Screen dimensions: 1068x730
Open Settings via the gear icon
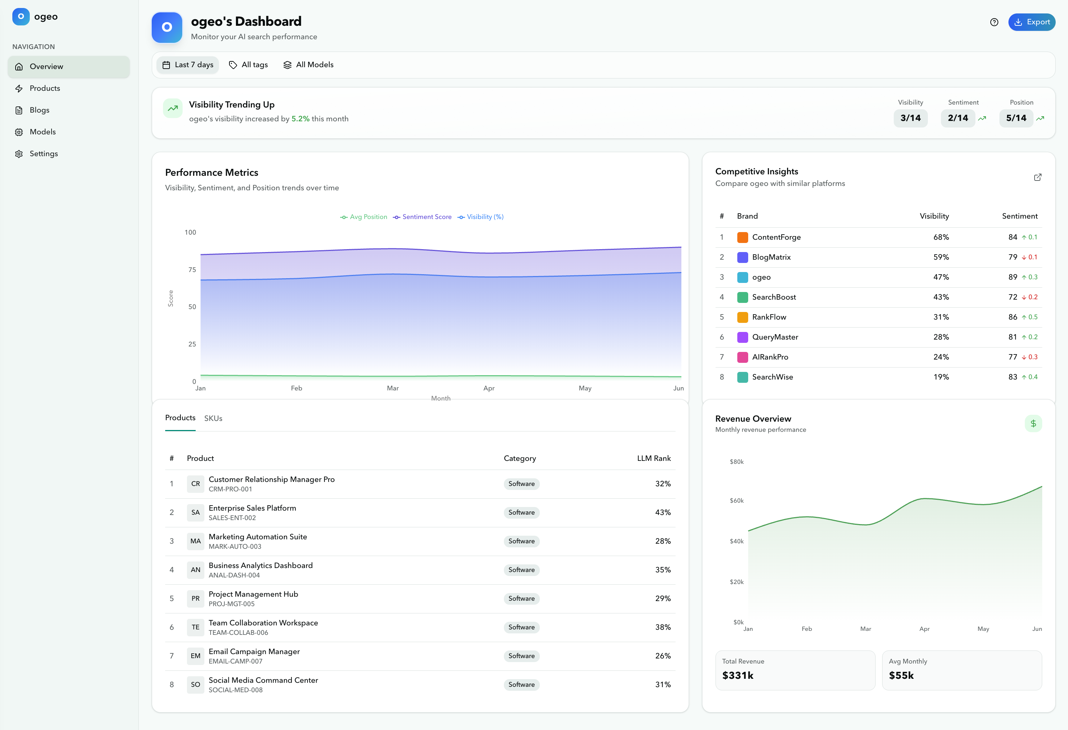coord(19,154)
